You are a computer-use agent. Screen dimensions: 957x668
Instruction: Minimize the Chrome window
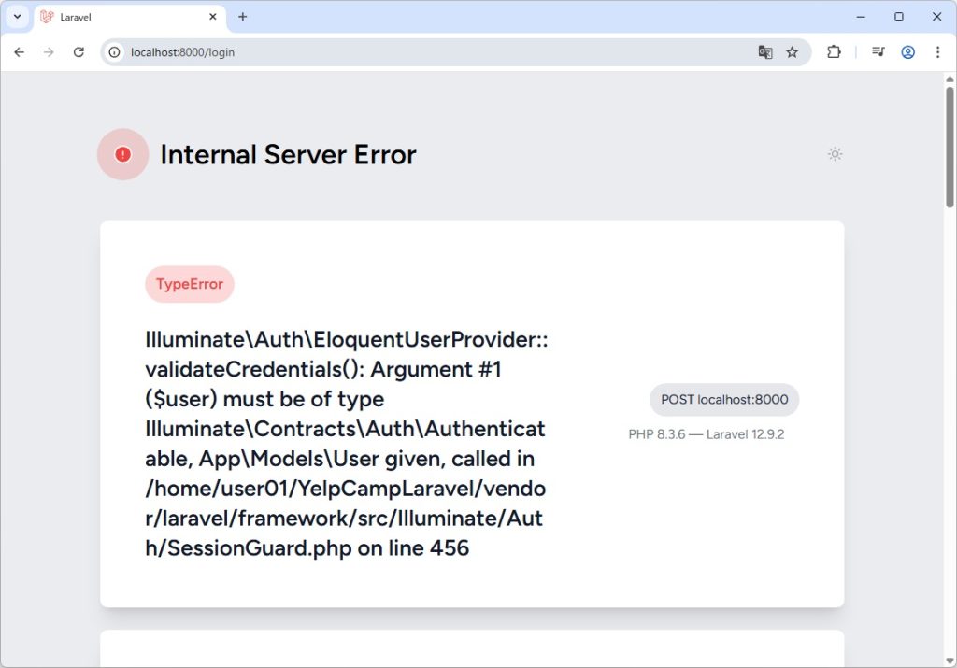[x=861, y=17]
